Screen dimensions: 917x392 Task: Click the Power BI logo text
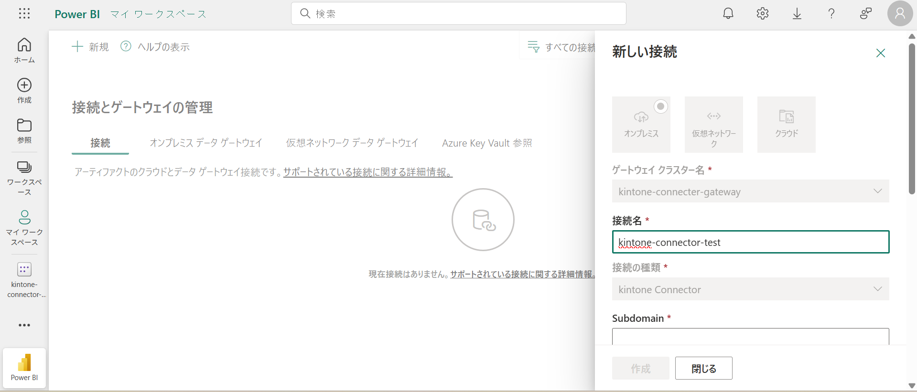77,14
